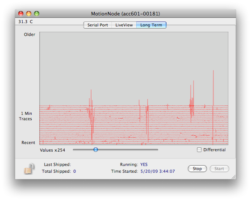Stop the running capture
The width and height of the screenshot is (251, 200).
click(x=197, y=169)
